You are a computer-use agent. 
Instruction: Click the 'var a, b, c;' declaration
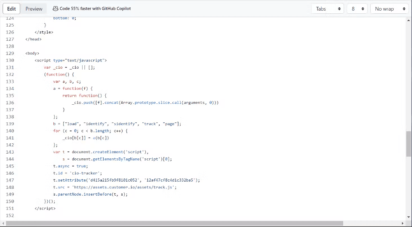[67, 82]
